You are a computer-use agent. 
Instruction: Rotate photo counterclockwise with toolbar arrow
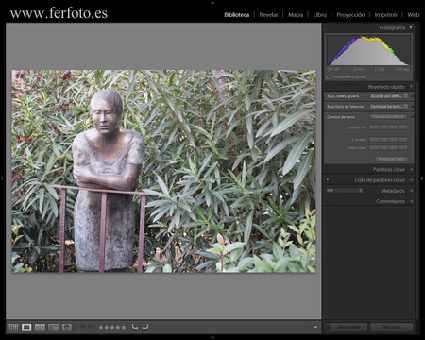point(135,327)
